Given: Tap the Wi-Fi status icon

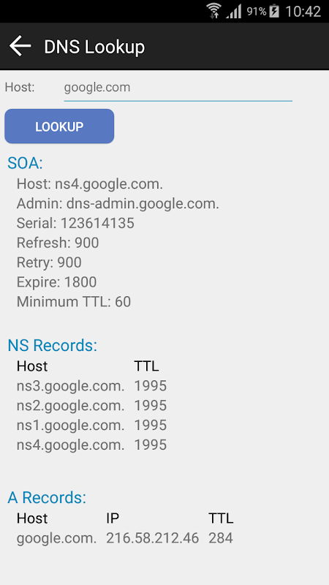Looking at the screenshot, I should coord(214,11).
